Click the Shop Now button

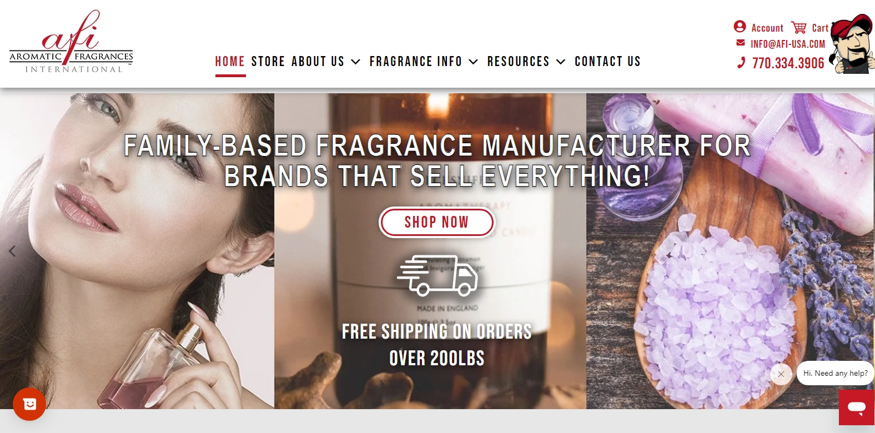(x=436, y=222)
